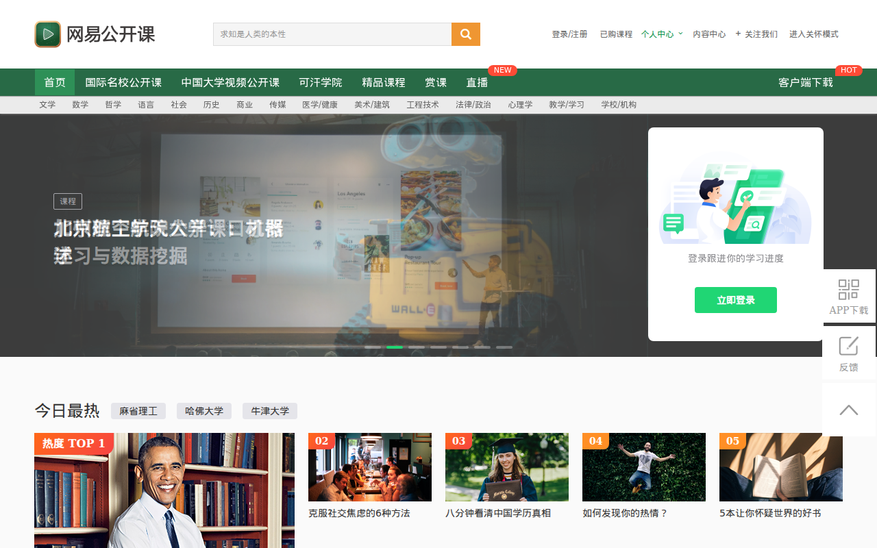The width and height of the screenshot is (877, 548).
Task: Click the back-to-top arrow icon
Action: click(x=849, y=410)
